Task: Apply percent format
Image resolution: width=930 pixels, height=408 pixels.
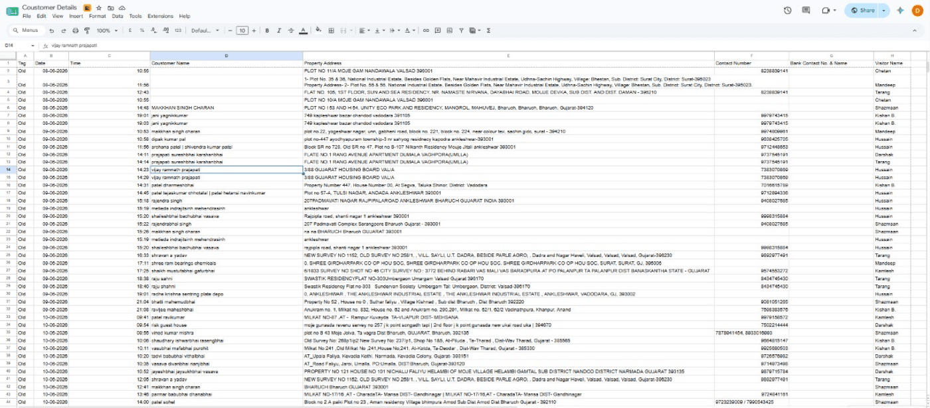Action: 142,31
